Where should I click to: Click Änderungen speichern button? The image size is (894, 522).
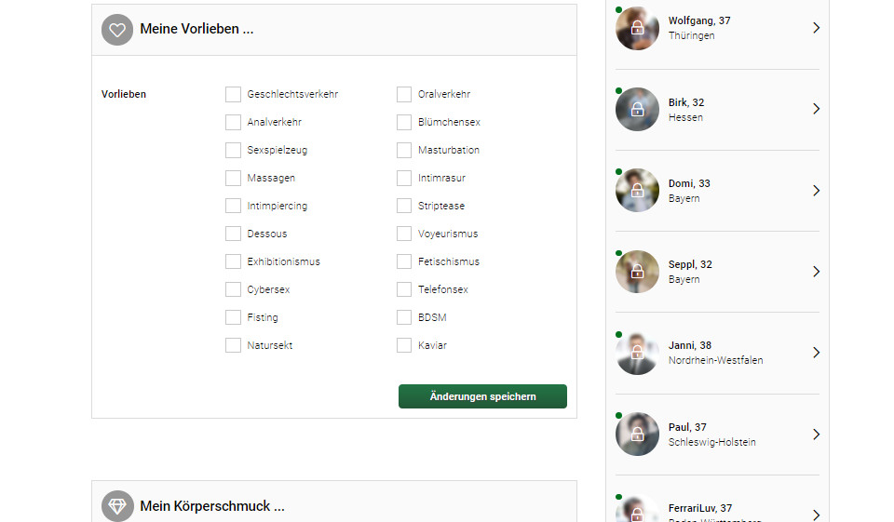[x=482, y=396]
